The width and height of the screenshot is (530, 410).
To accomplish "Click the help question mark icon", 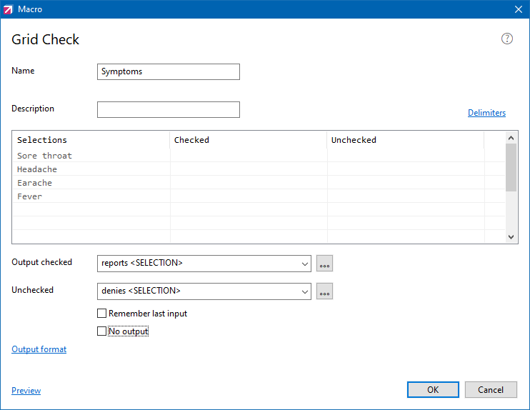I will (507, 39).
